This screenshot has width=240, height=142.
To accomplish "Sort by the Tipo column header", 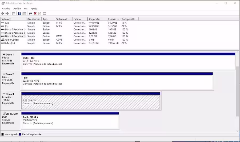I will (48, 19).
